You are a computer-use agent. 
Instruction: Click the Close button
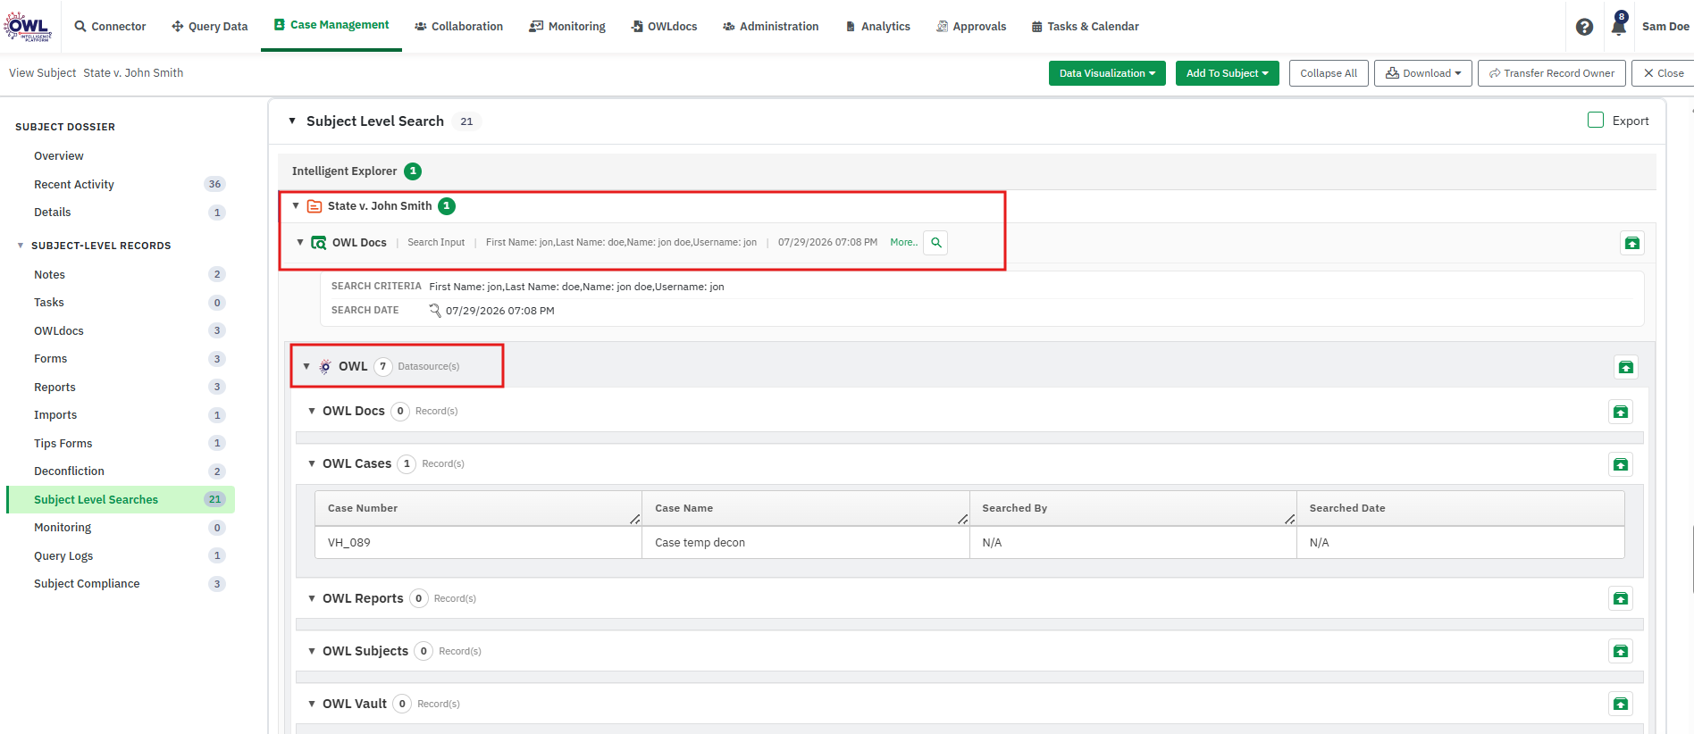coord(1663,73)
